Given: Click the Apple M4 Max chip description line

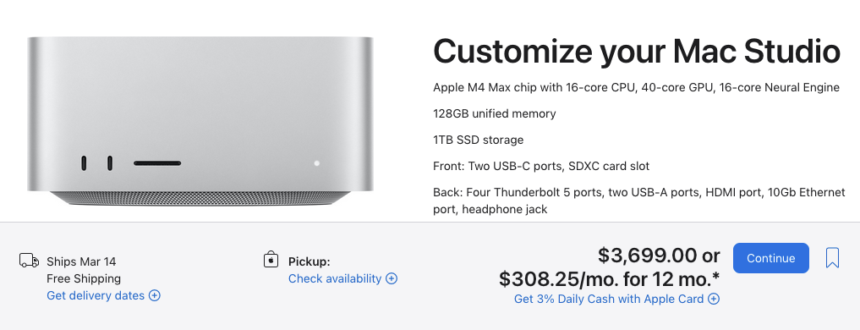Looking at the screenshot, I should [636, 87].
